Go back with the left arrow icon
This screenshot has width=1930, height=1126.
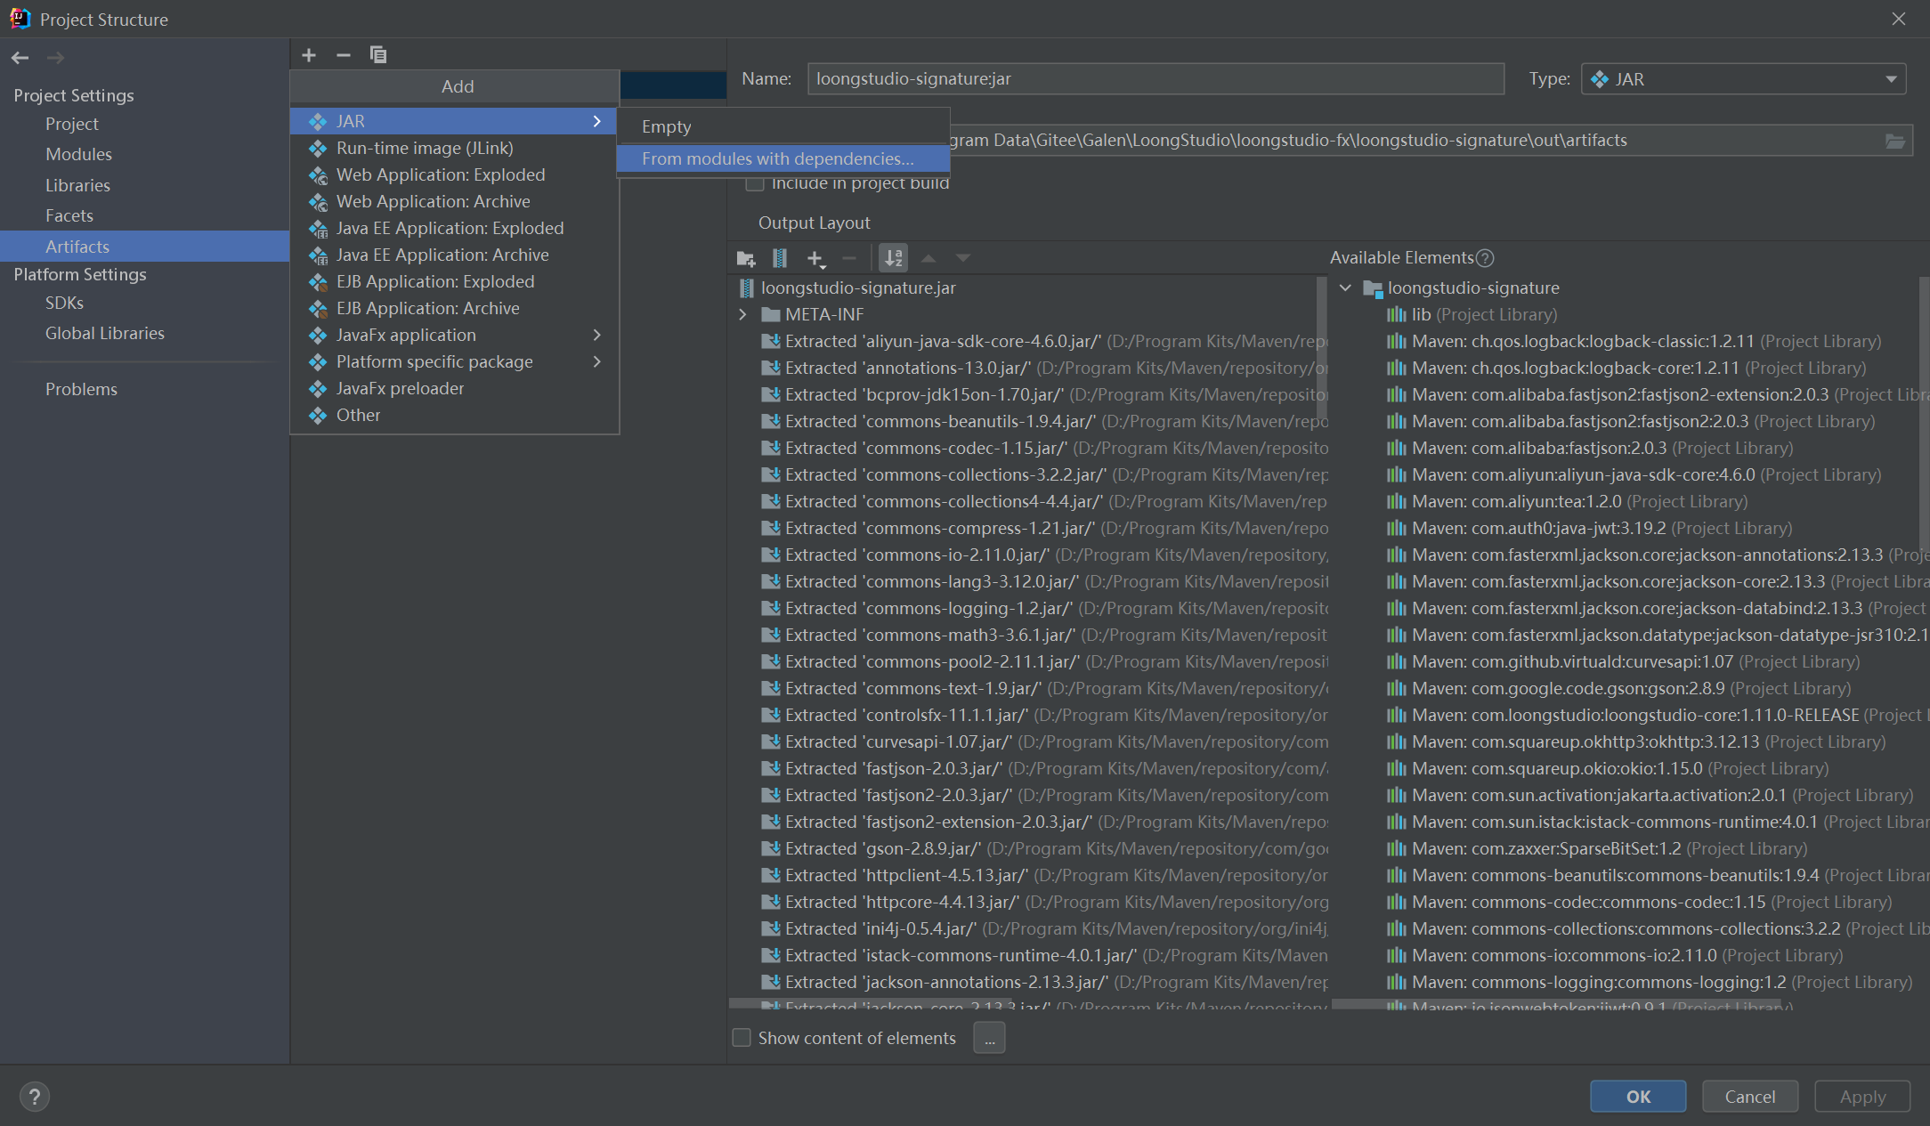coord(20,58)
